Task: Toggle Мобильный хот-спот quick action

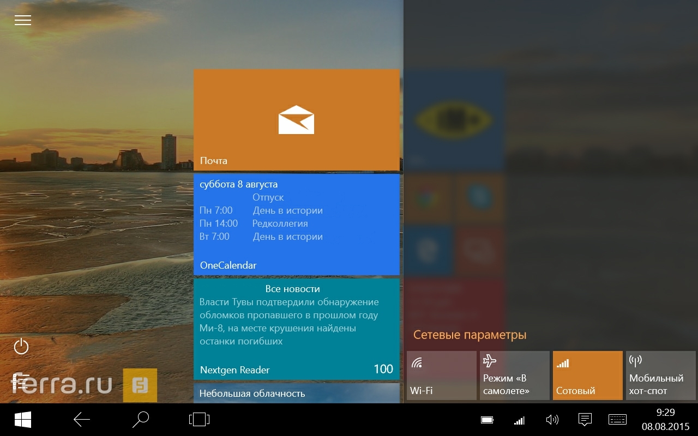Action: [661, 375]
